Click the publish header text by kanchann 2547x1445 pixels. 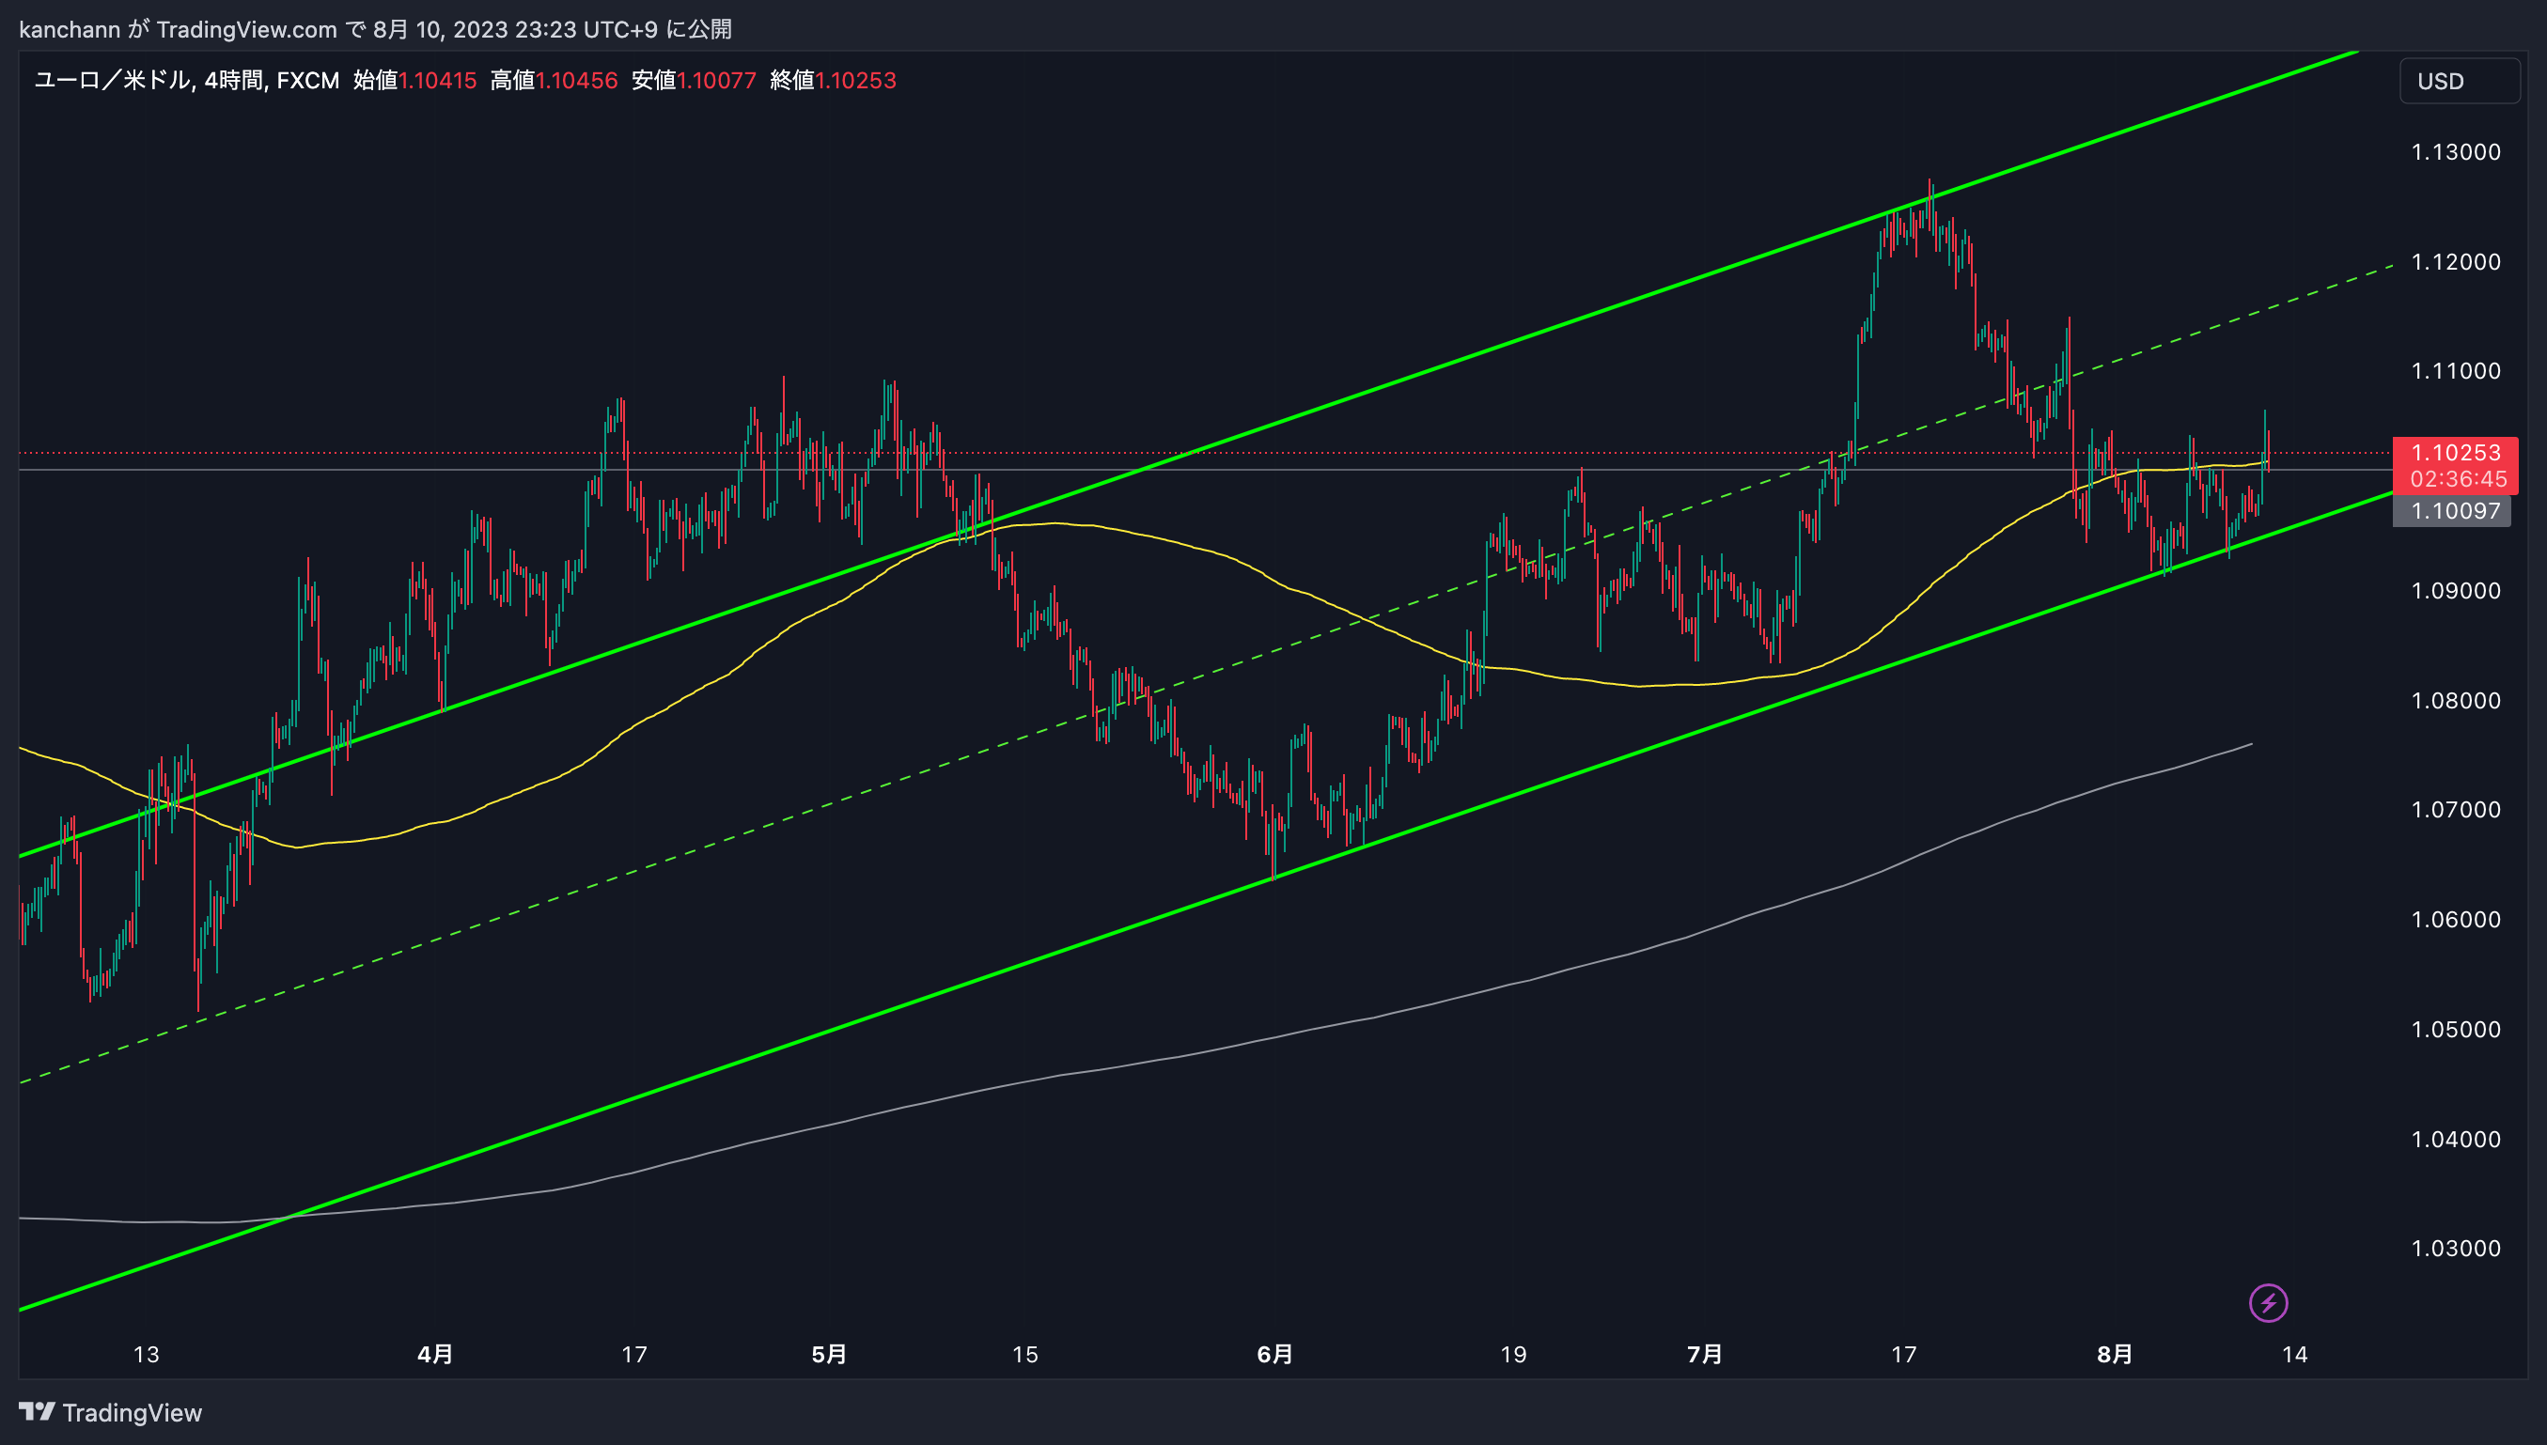(x=375, y=29)
